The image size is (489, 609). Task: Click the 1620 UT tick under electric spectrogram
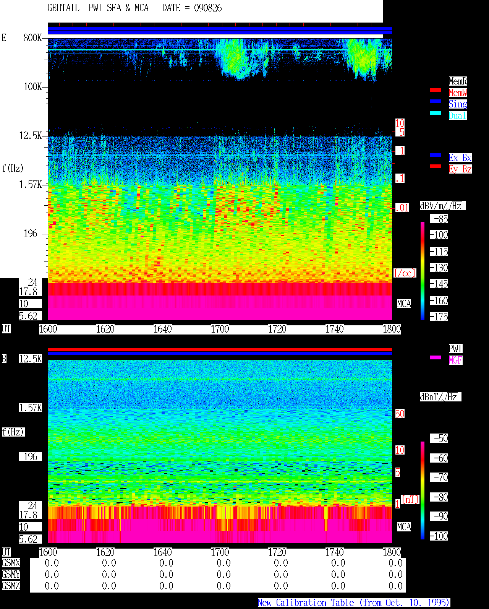pyautogui.click(x=105, y=329)
